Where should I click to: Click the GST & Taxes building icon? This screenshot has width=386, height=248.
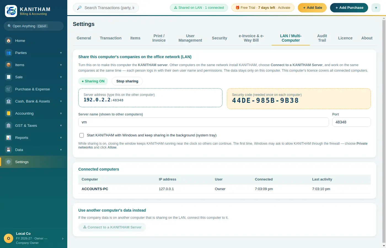(9, 125)
